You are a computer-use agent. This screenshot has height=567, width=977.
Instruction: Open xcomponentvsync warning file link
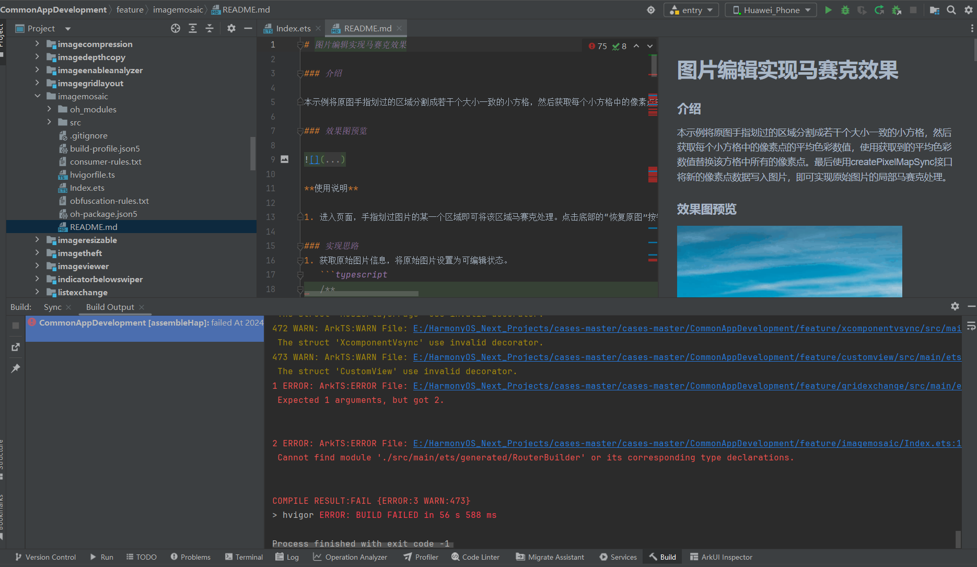tap(687, 328)
